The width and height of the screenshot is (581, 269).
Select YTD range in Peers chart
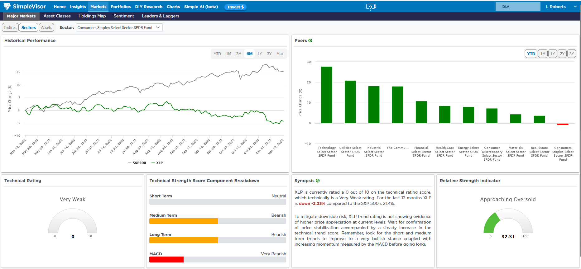(x=531, y=54)
